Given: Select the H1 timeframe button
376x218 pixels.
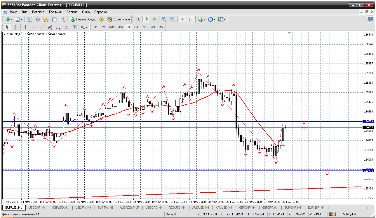Looking at the screenshot, I should pos(128,27).
